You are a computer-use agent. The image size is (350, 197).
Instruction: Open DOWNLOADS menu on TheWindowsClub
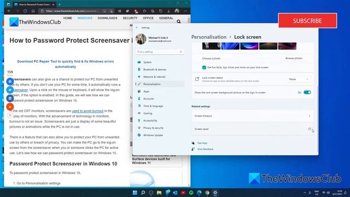click(107, 18)
